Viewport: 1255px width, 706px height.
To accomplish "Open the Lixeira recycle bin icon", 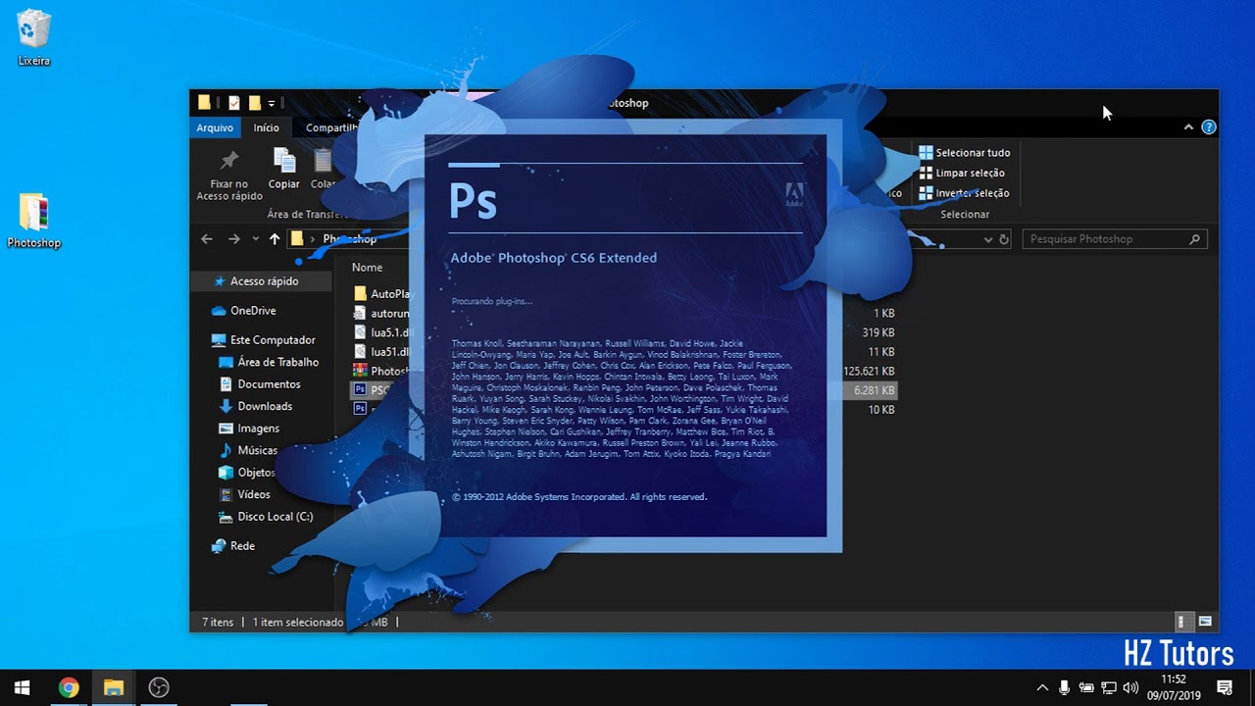I will click(33, 37).
